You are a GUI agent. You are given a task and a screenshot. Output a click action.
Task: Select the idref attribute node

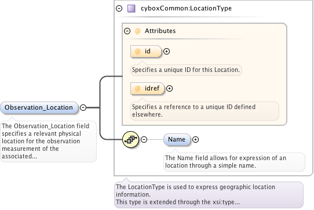click(x=147, y=88)
